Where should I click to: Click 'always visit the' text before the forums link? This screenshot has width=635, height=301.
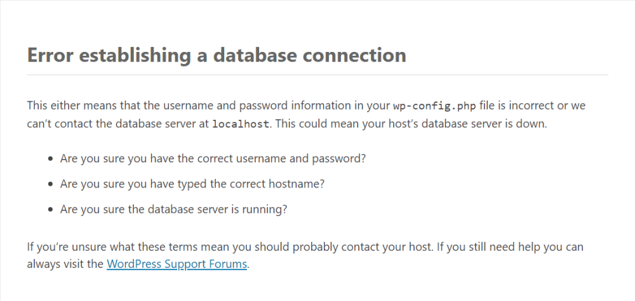point(65,264)
